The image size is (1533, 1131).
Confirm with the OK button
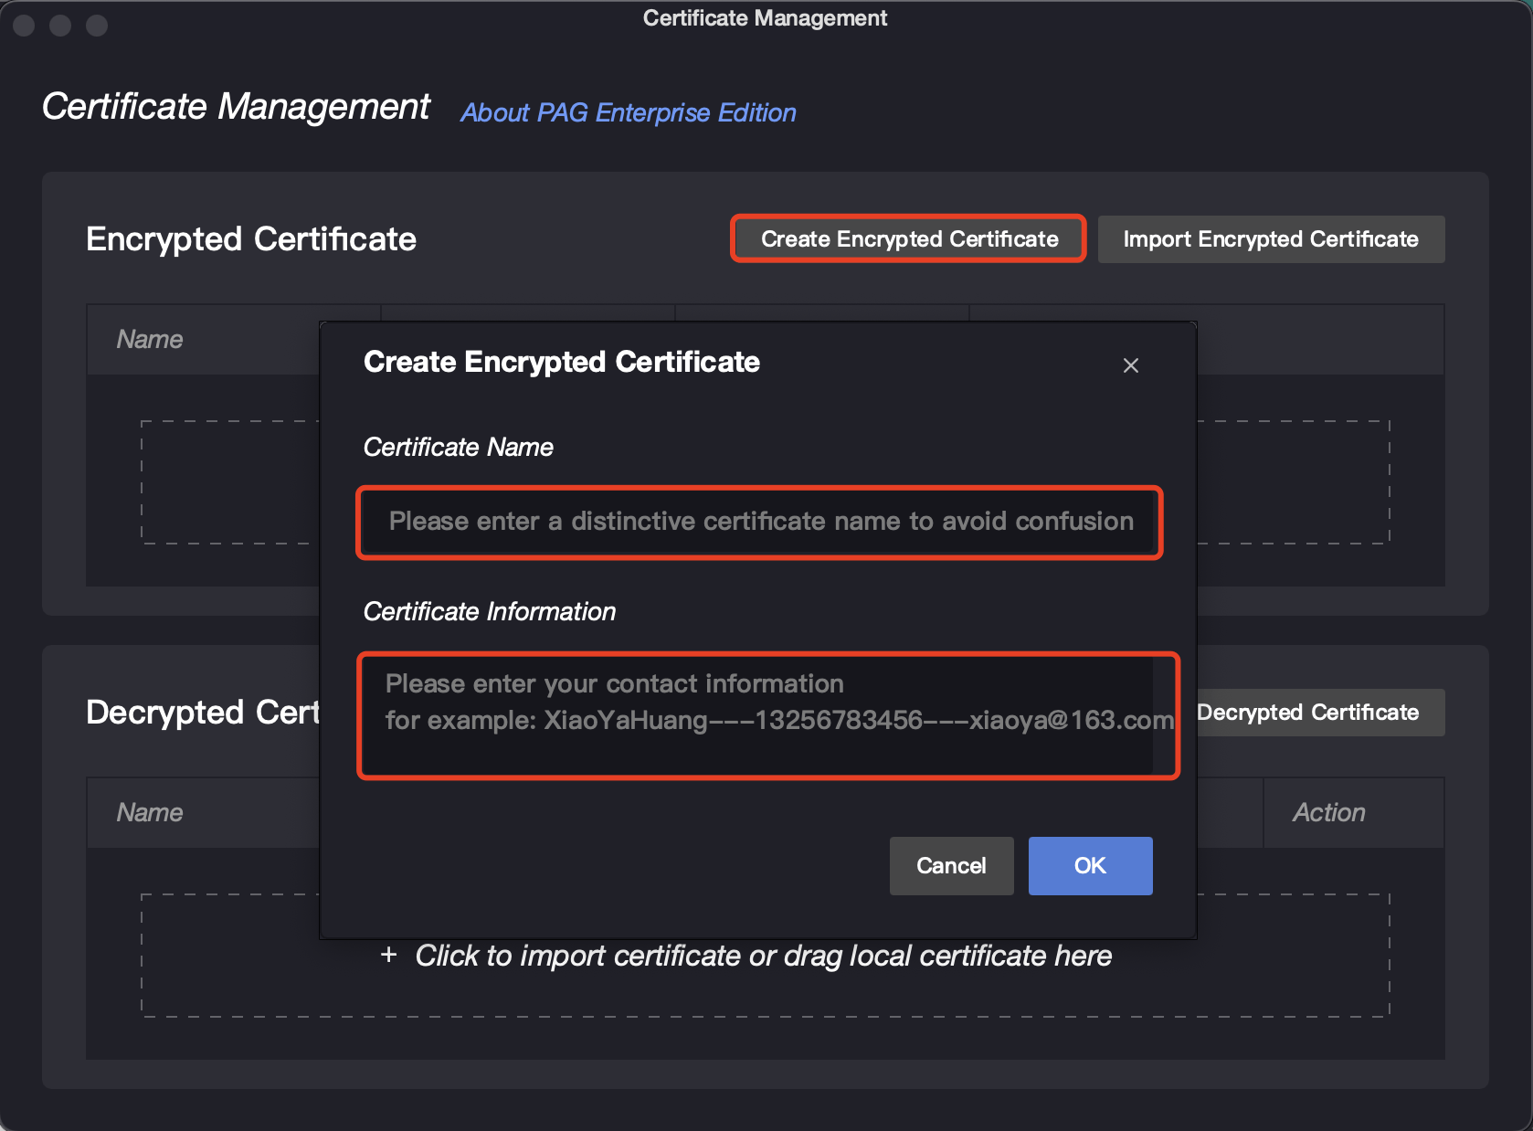tap(1090, 865)
